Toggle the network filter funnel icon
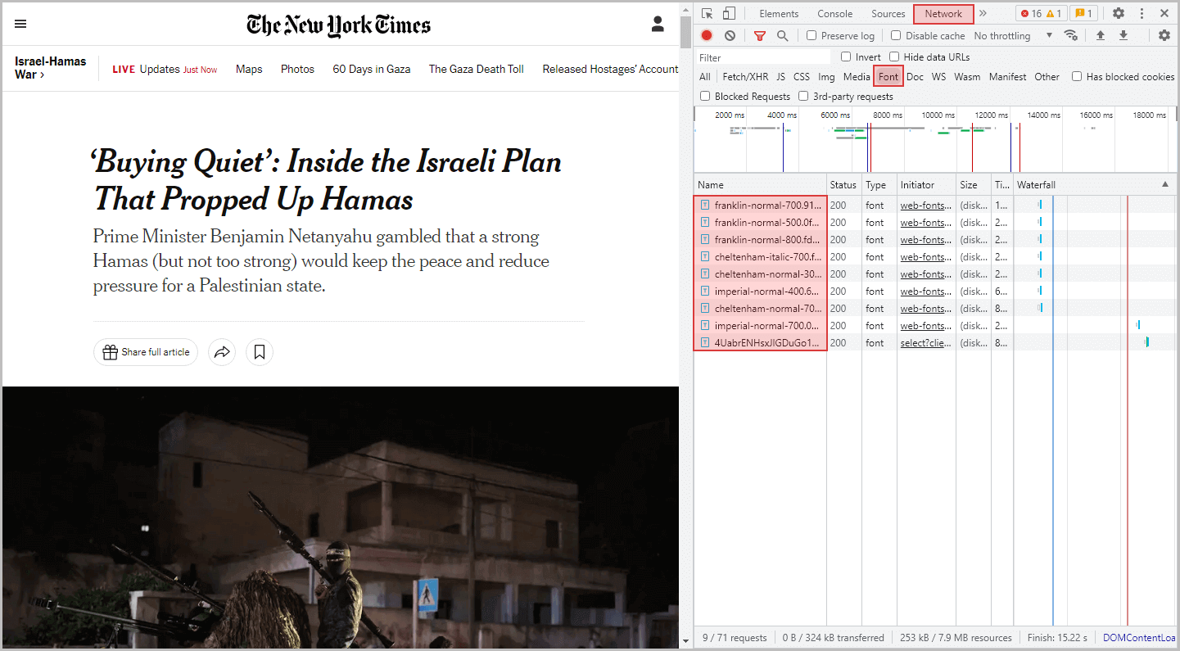Viewport: 1180px width, 651px height. tap(760, 35)
